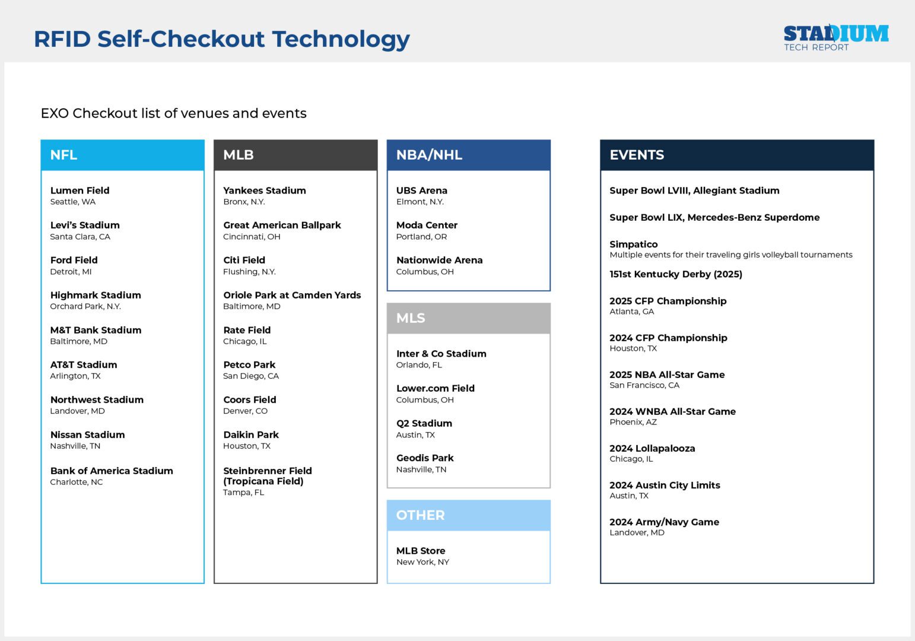The width and height of the screenshot is (915, 641).
Task: Click the Stadium Tech Report logo
Action: tap(835, 38)
